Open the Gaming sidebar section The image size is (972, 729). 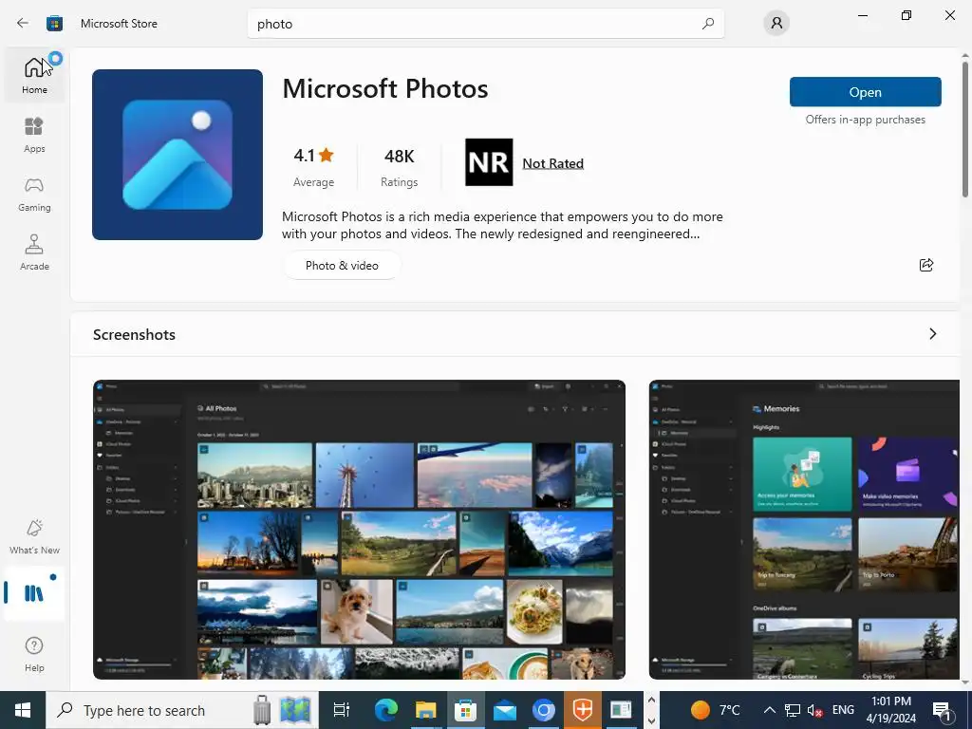point(34,194)
